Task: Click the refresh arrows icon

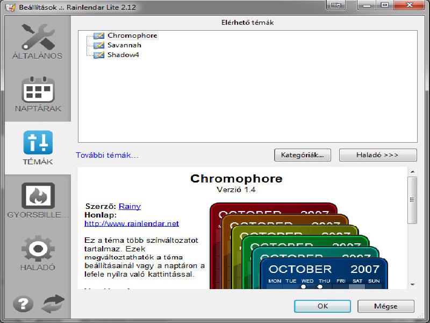Action: pyautogui.click(x=53, y=304)
